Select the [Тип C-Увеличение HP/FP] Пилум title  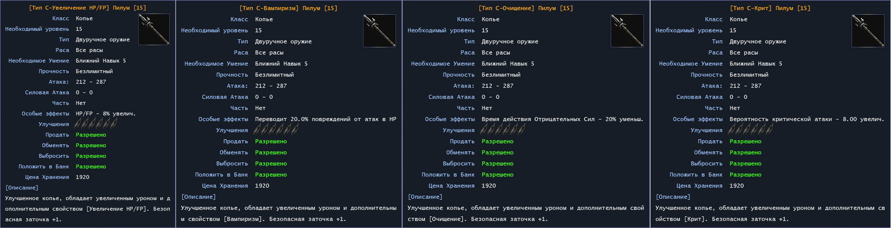(88, 8)
